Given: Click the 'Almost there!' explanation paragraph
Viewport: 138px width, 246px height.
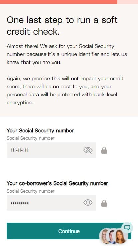Looking at the screenshot, I should click(67, 54).
